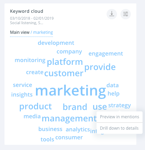Screen dimensions: 145x150
Task: Click the strategy keyword
Action: tap(119, 106)
